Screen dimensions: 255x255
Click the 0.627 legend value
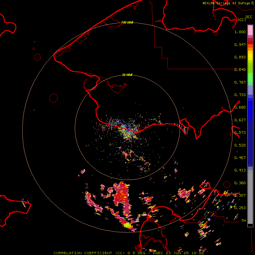[240, 120]
